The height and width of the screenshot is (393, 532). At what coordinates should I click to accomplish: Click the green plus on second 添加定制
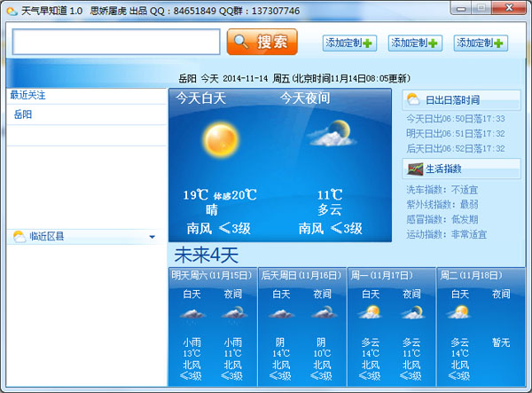pos(433,43)
